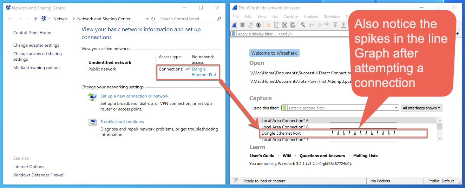465x188 pixels.
Task: Click the new connection or network setup icon
Action: click(x=92, y=97)
